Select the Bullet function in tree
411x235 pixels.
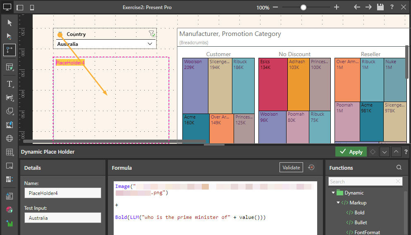(360, 223)
